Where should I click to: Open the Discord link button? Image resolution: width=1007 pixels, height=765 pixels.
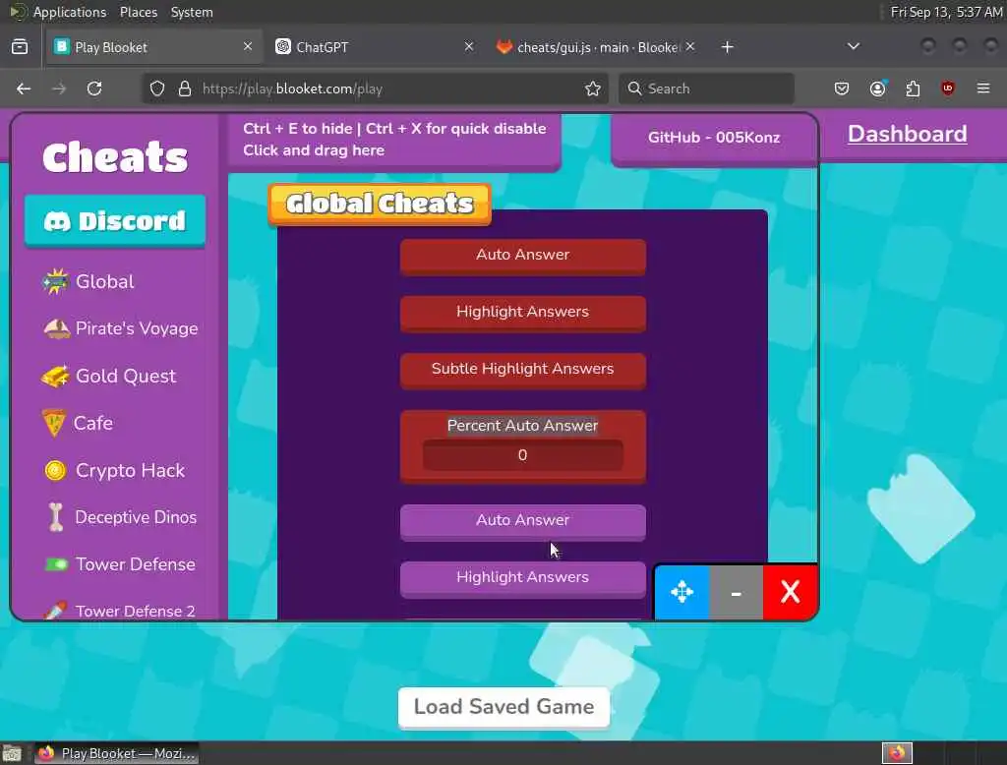click(x=115, y=221)
